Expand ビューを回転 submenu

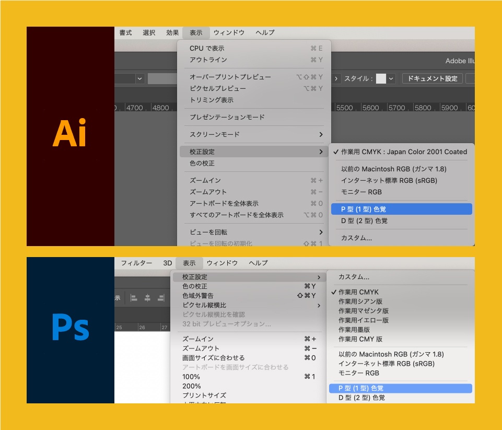coord(254,232)
